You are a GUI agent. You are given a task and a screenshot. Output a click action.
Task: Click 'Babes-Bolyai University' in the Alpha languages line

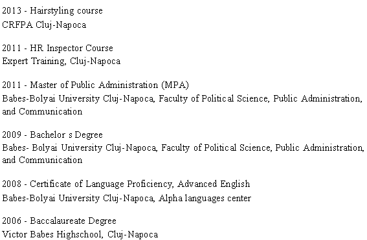coord(51,199)
